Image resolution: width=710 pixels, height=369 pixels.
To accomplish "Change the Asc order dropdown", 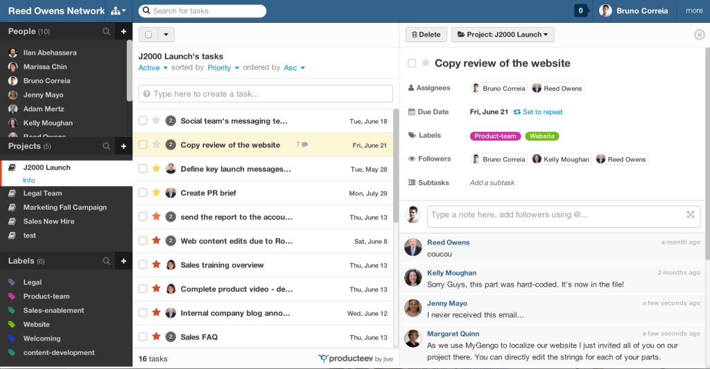I will pyautogui.click(x=294, y=68).
